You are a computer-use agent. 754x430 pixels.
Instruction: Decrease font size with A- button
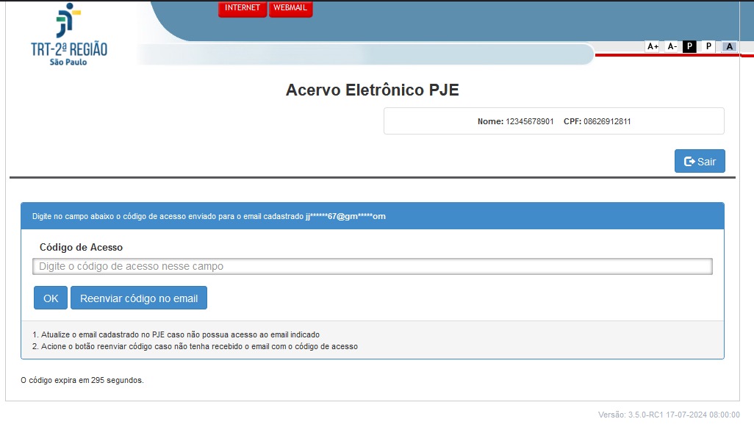[x=672, y=46]
